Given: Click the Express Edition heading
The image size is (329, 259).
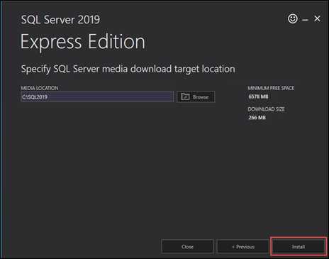Looking at the screenshot, I should tap(83, 42).
